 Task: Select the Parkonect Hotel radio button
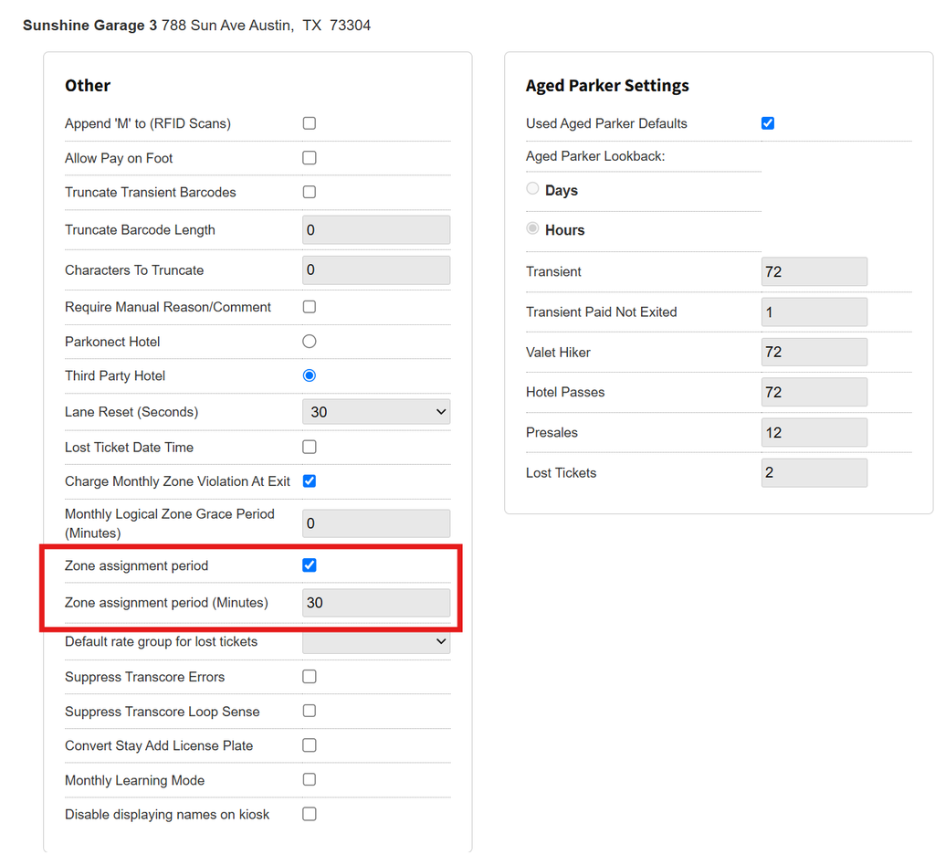(x=309, y=342)
